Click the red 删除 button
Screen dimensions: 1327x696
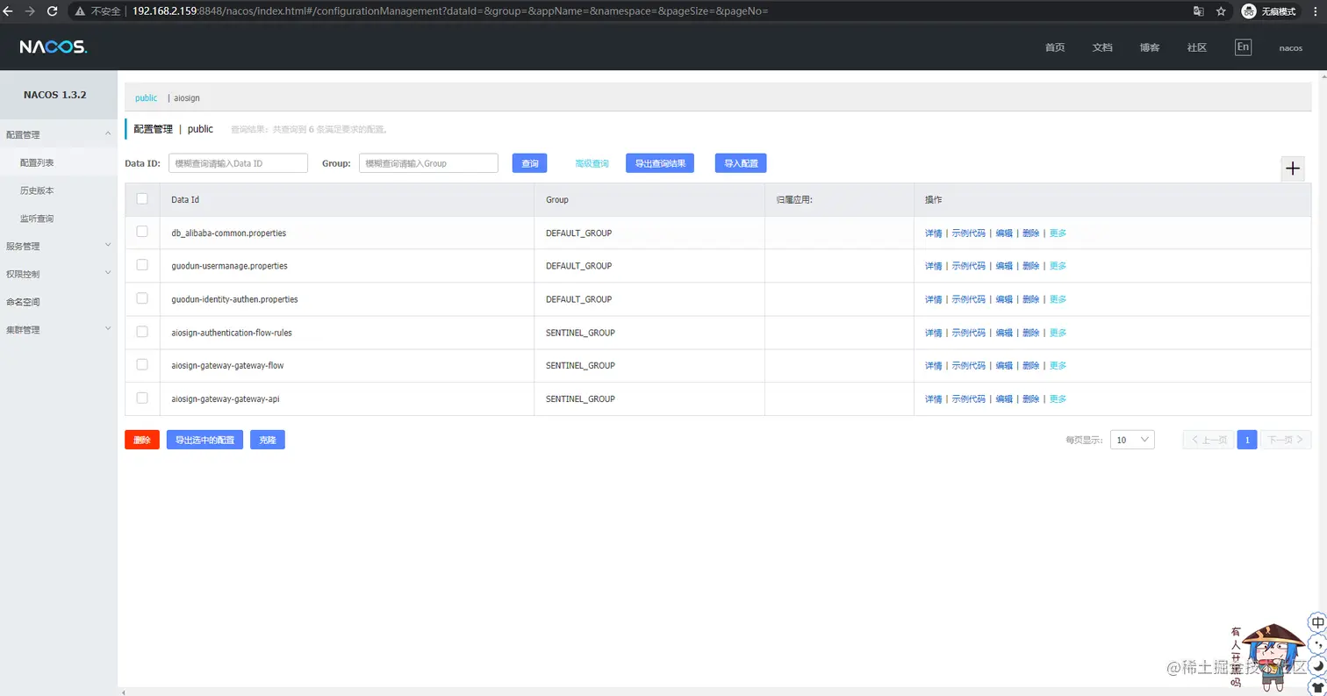[142, 440]
